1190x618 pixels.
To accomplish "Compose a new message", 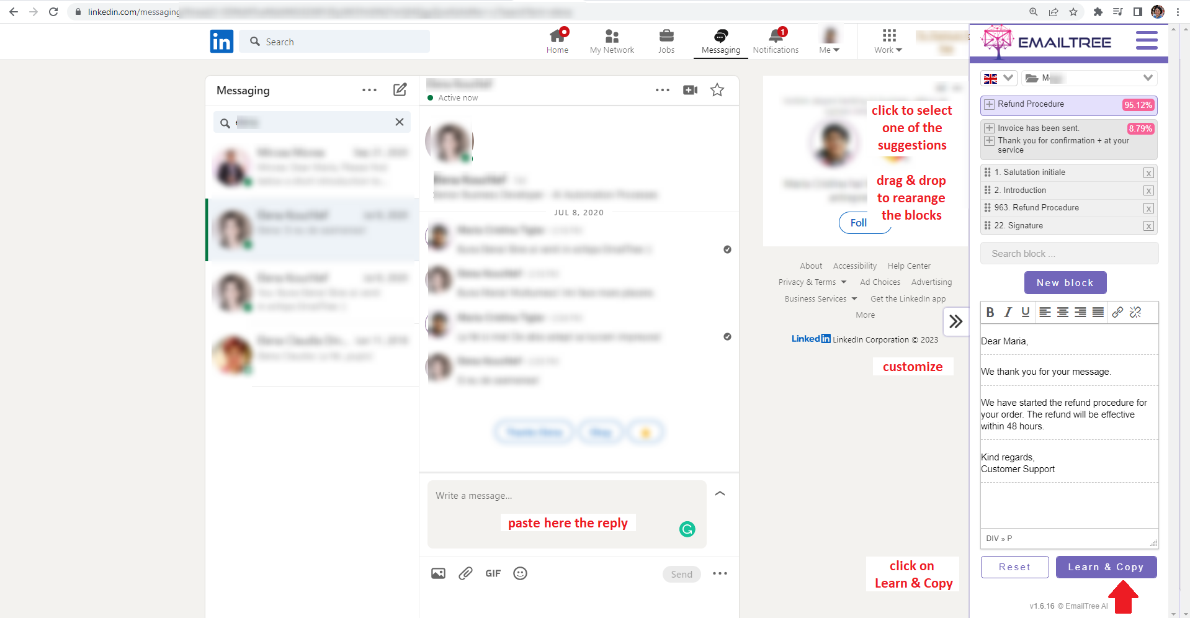I will pyautogui.click(x=400, y=90).
